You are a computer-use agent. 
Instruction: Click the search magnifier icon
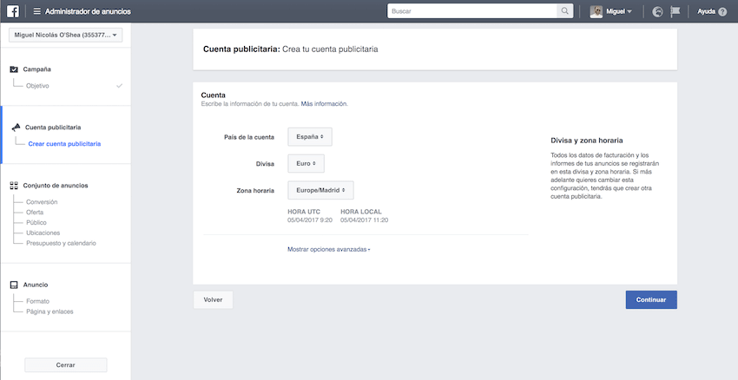tap(565, 11)
